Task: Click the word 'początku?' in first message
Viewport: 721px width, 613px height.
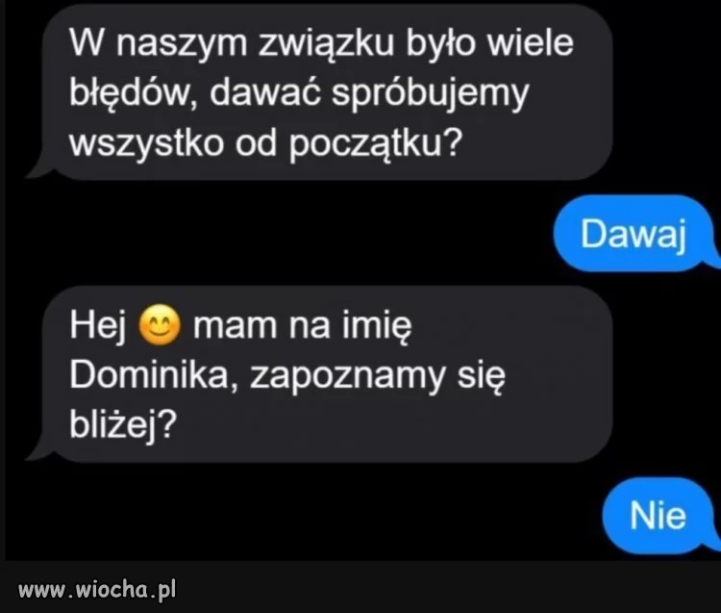Action: pyautogui.click(x=375, y=142)
